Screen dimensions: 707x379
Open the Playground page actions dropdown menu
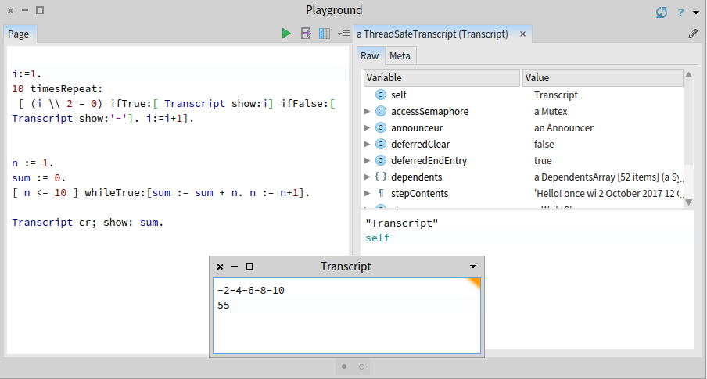pyautogui.click(x=343, y=34)
